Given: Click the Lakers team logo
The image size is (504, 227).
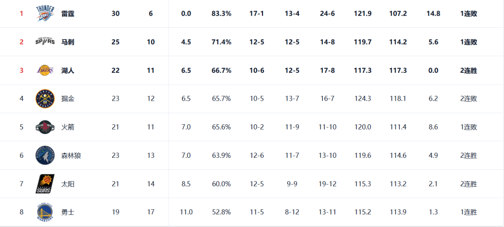Looking at the screenshot, I should (x=45, y=70).
